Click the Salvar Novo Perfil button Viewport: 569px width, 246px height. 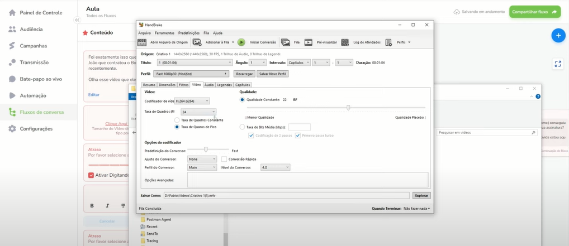pos(273,74)
